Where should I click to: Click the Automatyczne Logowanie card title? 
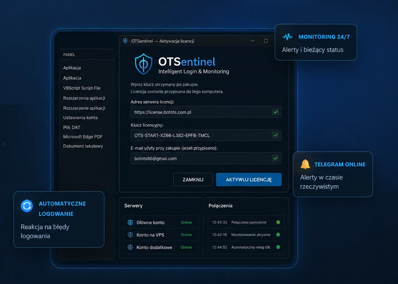(62, 209)
